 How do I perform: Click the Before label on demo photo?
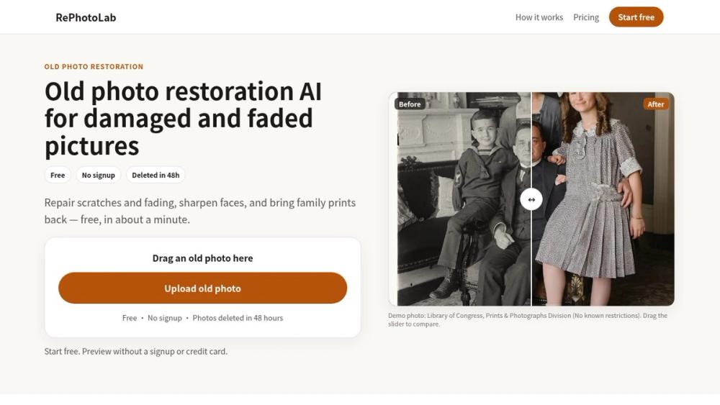click(410, 104)
